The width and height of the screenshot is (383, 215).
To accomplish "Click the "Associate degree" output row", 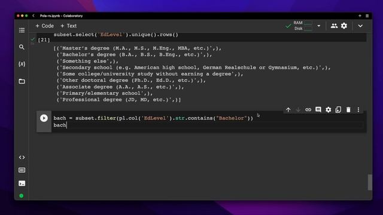I will (x=120, y=87).
